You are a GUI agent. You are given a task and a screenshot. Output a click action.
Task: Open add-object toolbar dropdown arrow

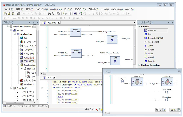point(67,14)
